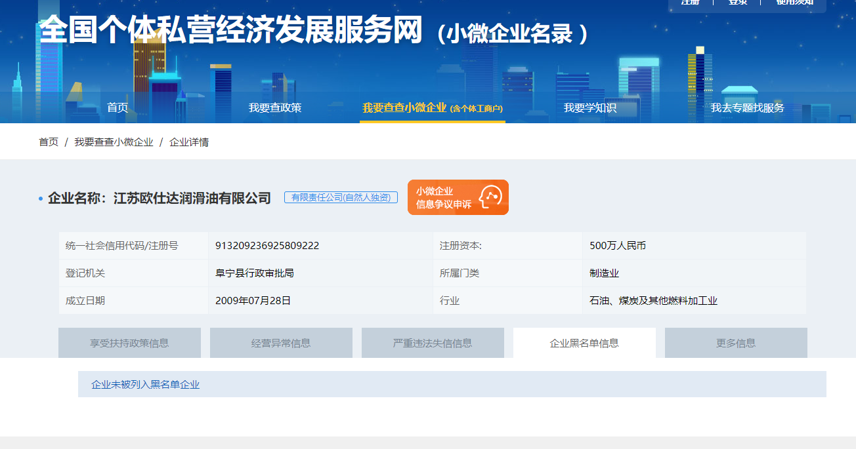Click the 企业未被列入黑名单企业 message
The image size is (856, 449).
tap(145, 385)
